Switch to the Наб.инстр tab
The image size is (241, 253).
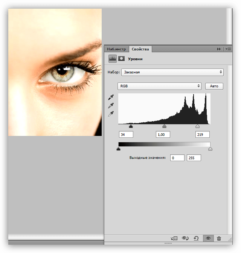(x=116, y=49)
